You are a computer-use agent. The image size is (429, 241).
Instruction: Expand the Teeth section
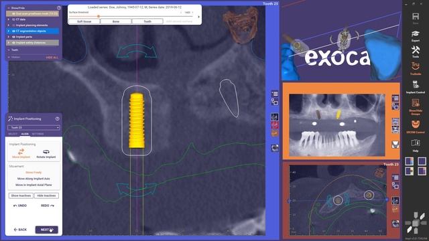9,50
